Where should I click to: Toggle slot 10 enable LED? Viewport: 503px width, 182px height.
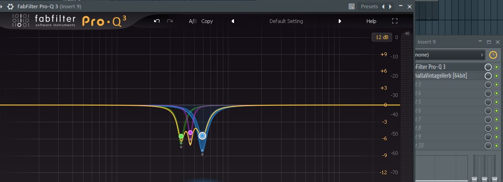497,146
